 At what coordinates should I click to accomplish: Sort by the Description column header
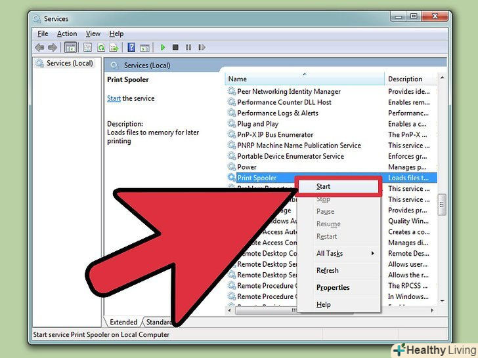408,79
